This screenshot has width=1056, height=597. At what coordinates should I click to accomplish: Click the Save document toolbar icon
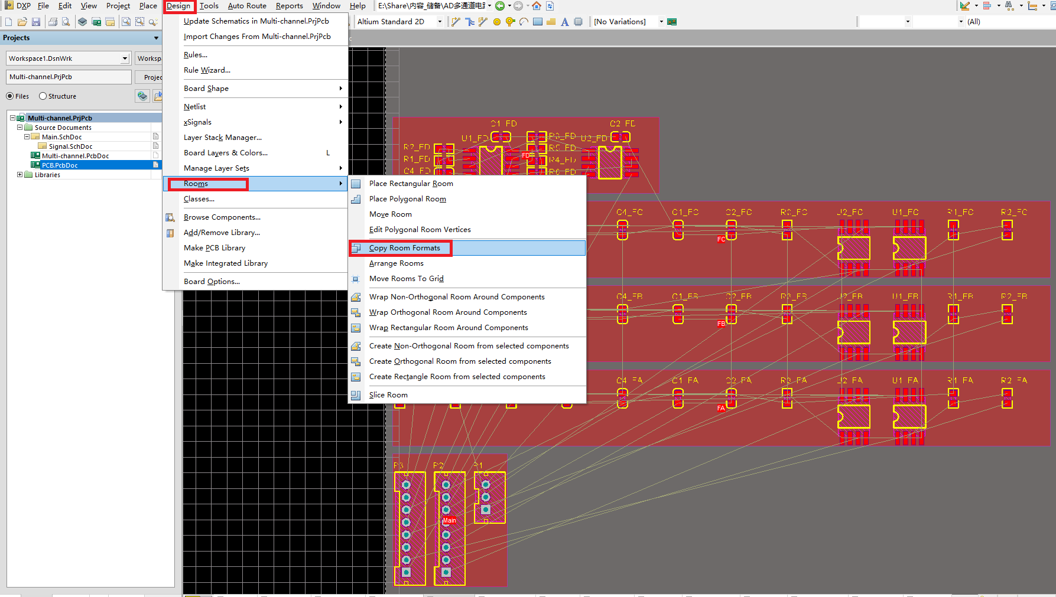[x=36, y=22]
